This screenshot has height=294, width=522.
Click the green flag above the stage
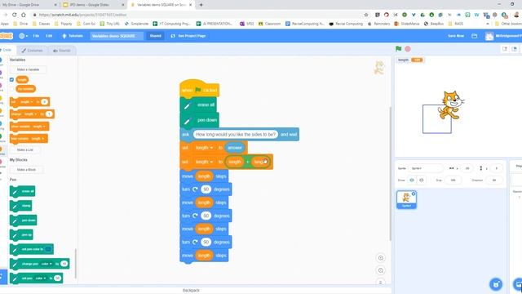click(399, 49)
